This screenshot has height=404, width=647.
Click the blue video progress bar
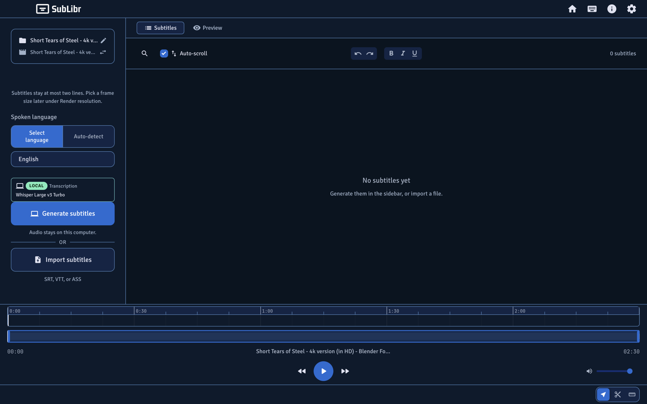click(x=323, y=336)
